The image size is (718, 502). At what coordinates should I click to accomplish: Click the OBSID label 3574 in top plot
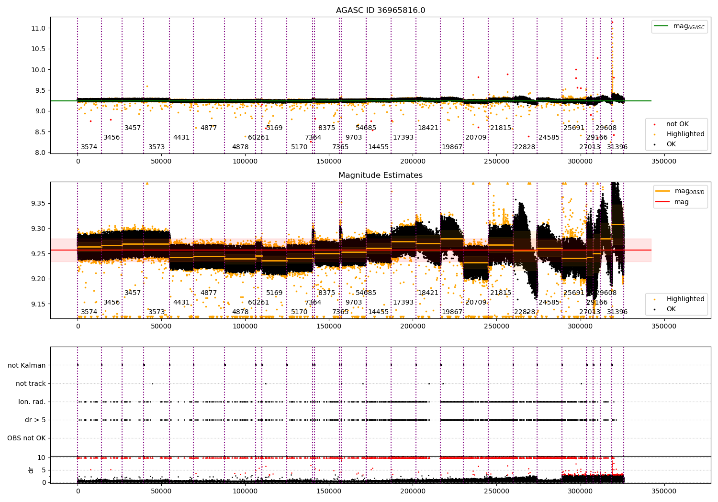pos(89,147)
